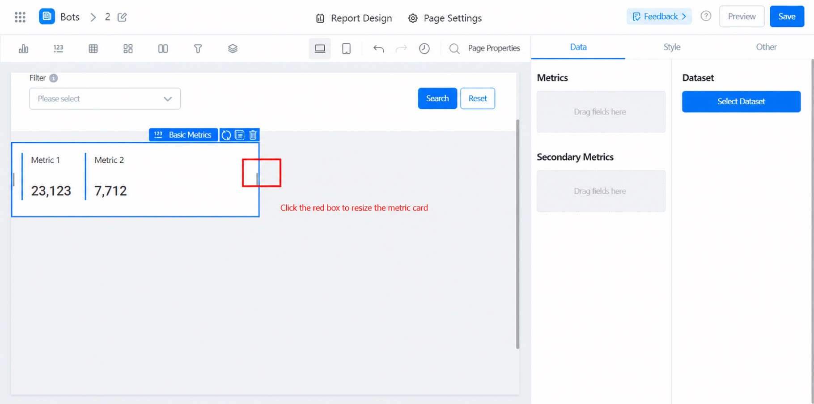This screenshot has height=404, width=814.
Task: Insert a table component from toolbar
Action: tap(93, 48)
